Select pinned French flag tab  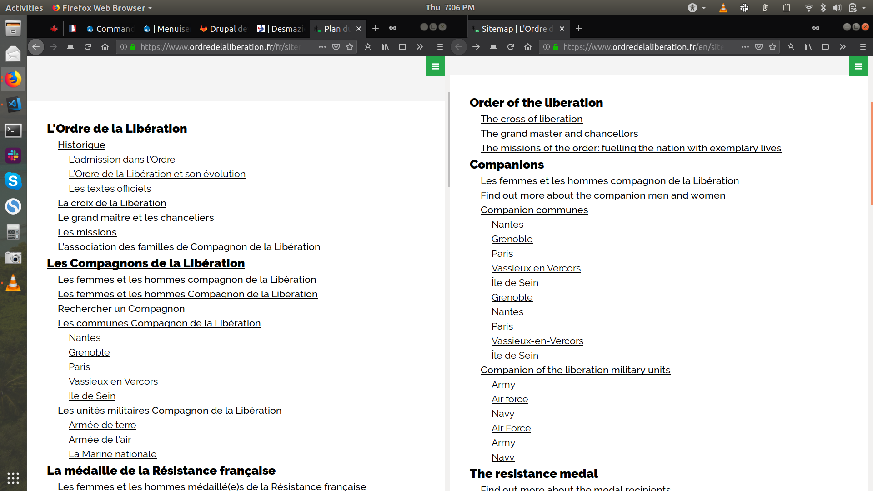point(72,29)
